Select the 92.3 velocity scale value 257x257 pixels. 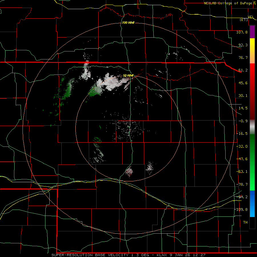[x=243, y=45]
